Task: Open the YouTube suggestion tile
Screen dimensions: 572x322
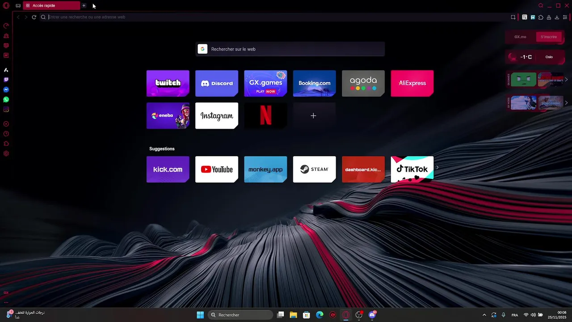Action: point(217,169)
